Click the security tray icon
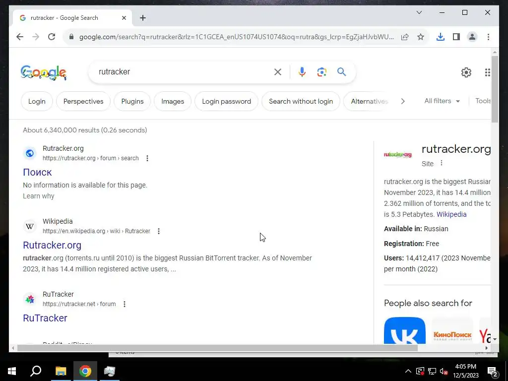The height and width of the screenshot is (381, 508). point(420,371)
